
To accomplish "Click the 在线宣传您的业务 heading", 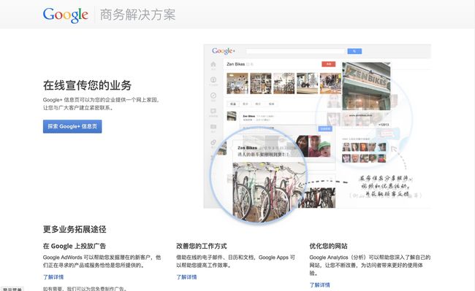I will pos(87,85).
